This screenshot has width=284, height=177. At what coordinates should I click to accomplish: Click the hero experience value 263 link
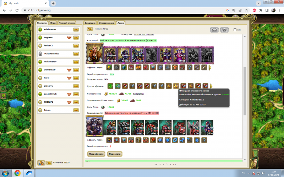[111, 74]
